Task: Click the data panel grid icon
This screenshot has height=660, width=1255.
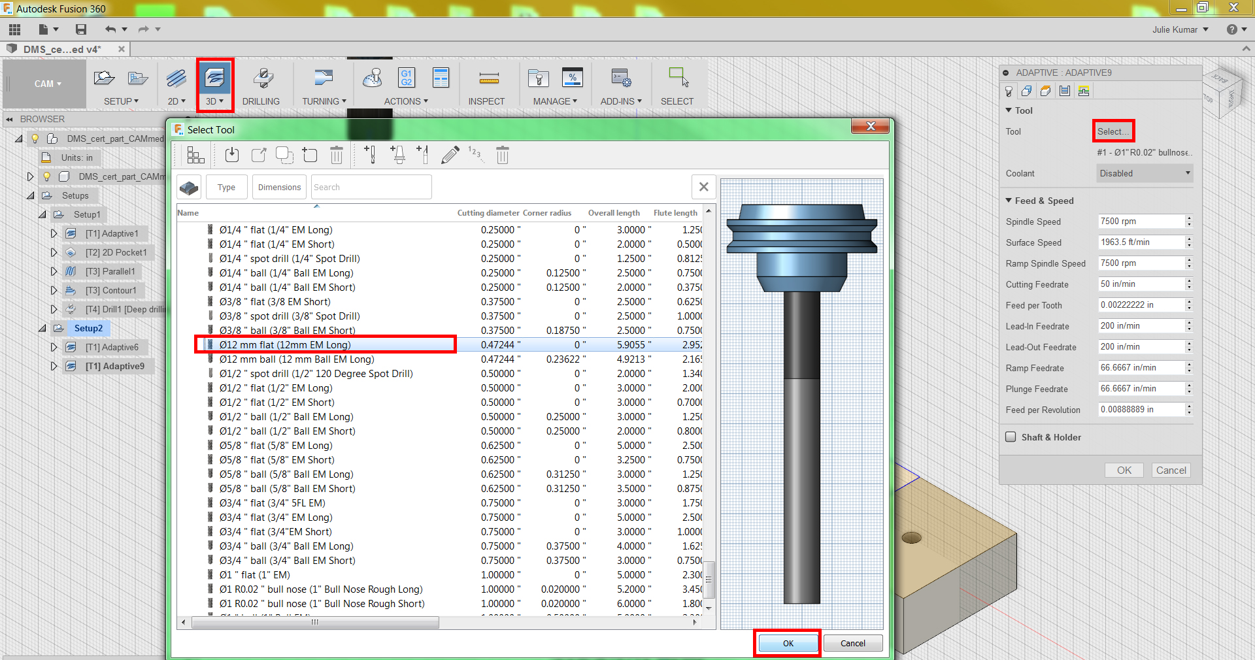Action: (14, 29)
